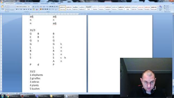Image resolution: width=174 pixels, height=98 pixels.
Task: Open the Akapit group dialog launcher
Action: 58,12
